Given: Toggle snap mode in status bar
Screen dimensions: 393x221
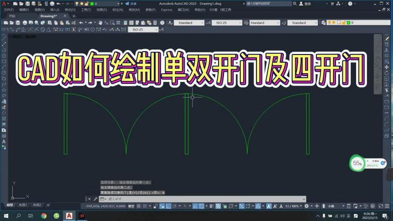Looking at the screenshot, I should point(145,206).
